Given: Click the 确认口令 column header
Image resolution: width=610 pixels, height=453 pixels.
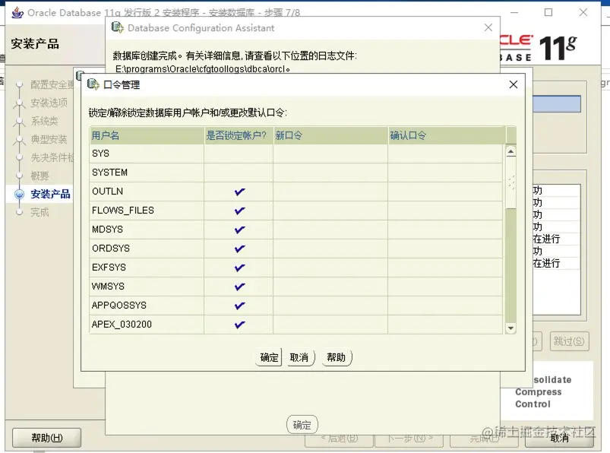Looking at the screenshot, I should (x=447, y=135).
